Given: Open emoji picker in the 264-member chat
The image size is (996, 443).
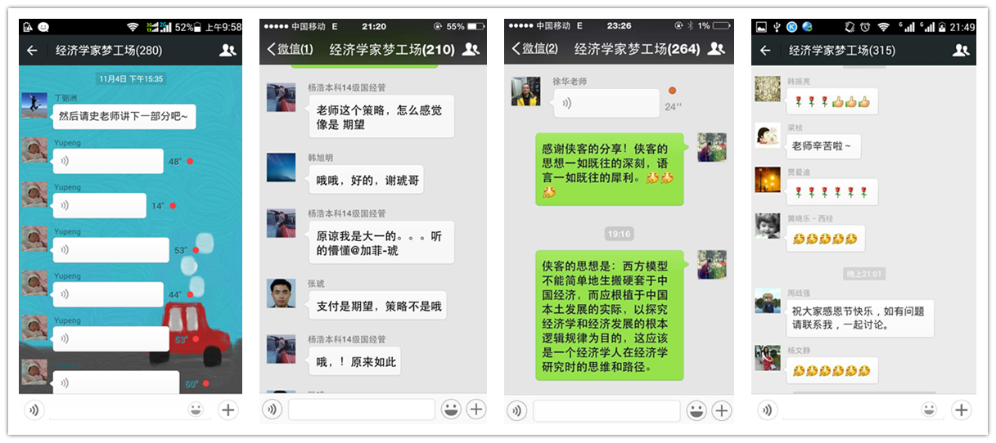Looking at the screenshot, I should 696,410.
